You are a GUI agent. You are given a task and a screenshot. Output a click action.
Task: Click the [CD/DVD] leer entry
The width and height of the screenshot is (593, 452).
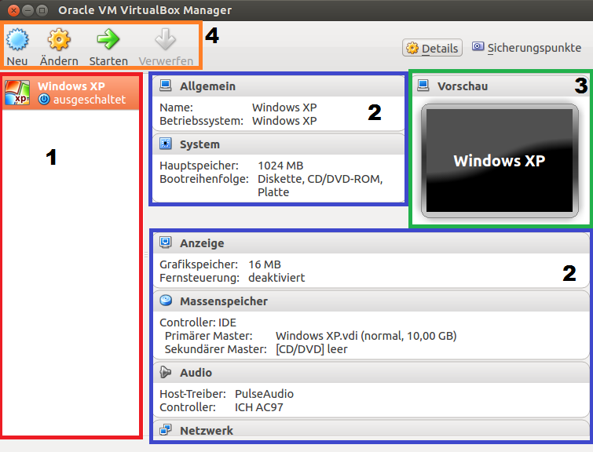[311, 349]
